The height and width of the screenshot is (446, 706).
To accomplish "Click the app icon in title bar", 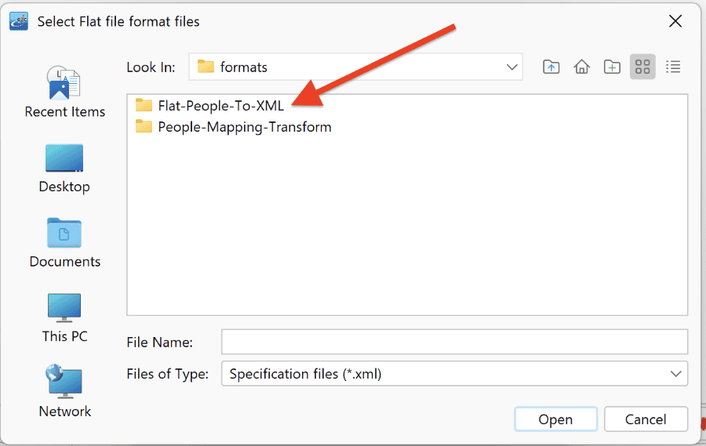I will (x=19, y=21).
